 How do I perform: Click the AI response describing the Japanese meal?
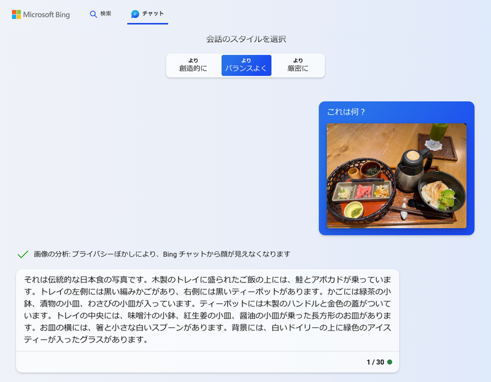pyautogui.click(x=207, y=310)
